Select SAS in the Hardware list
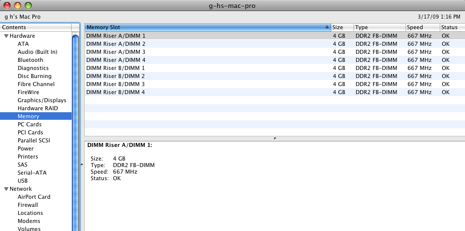 click(22, 165)
